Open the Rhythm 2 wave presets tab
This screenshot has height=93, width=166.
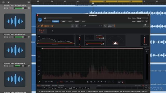click(x=55, y=86)
